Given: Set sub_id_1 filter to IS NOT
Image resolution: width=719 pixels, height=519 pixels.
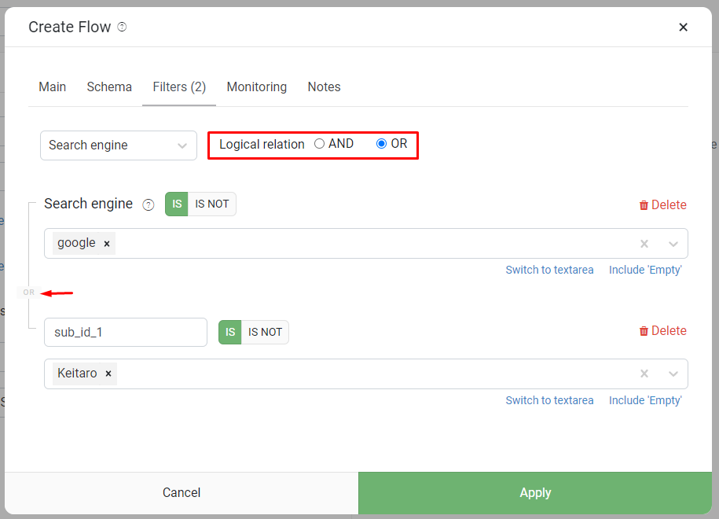Looking at the screenshot, I should [x=265, y=332].
